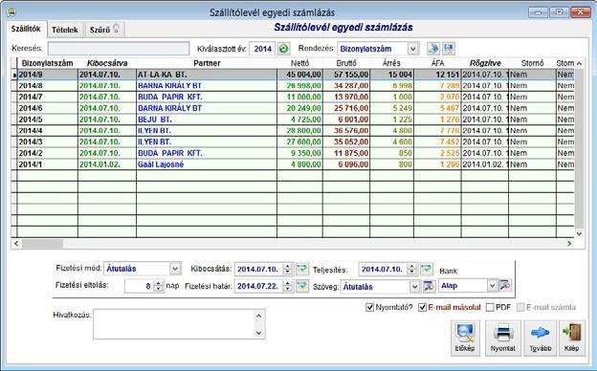Screen dimensions: 597x371
Task: Click the Előkép preview button
Action: click(x=465, y=338)
